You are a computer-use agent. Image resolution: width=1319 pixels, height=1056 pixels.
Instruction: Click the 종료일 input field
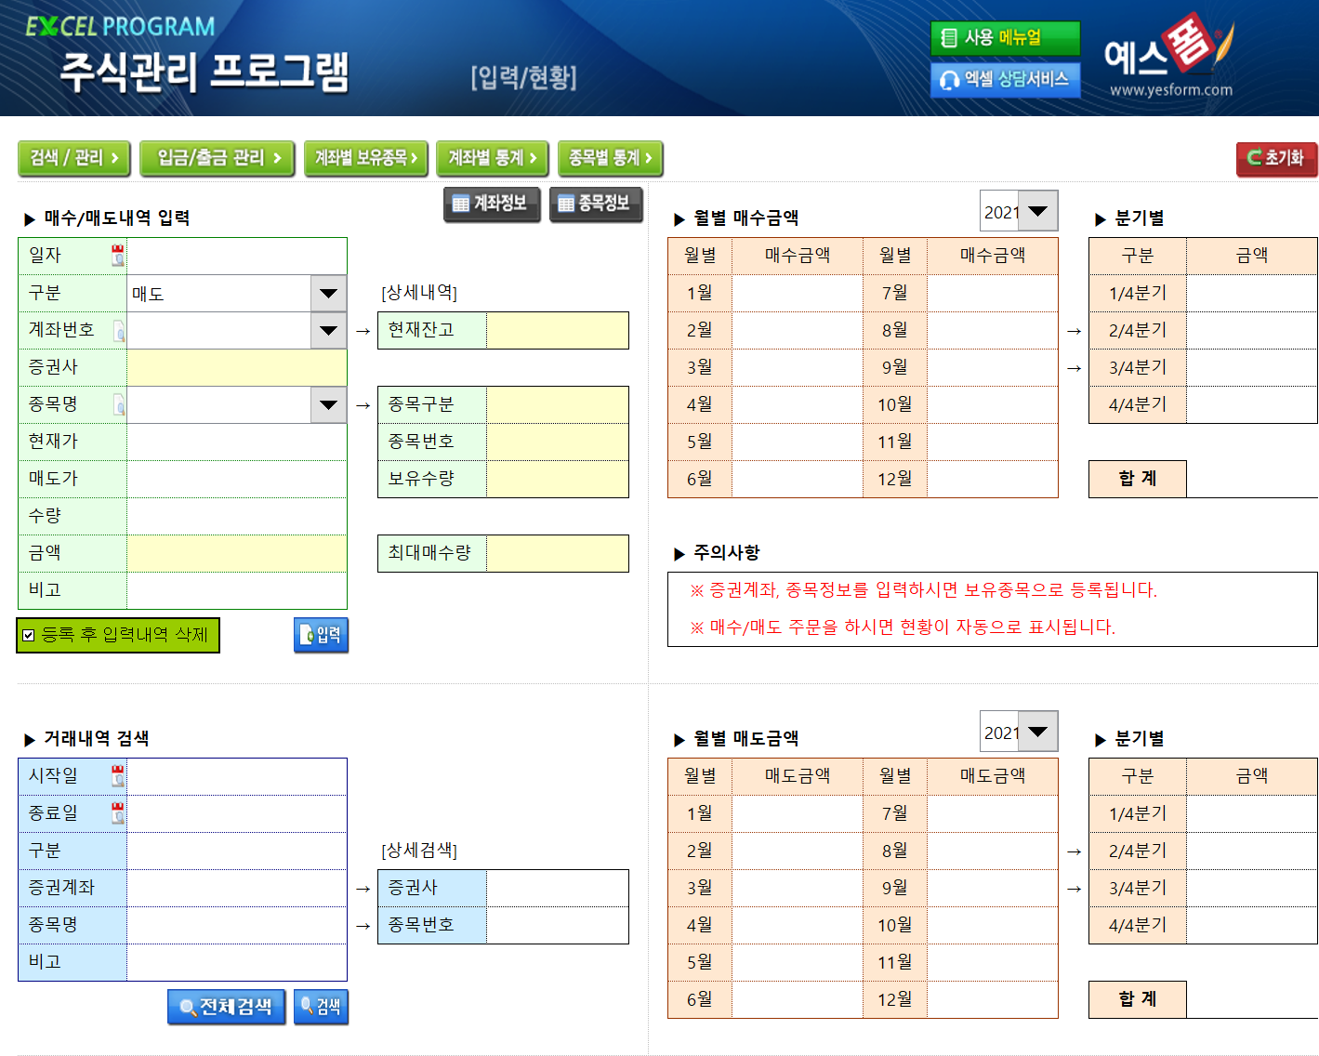(236, 813)
